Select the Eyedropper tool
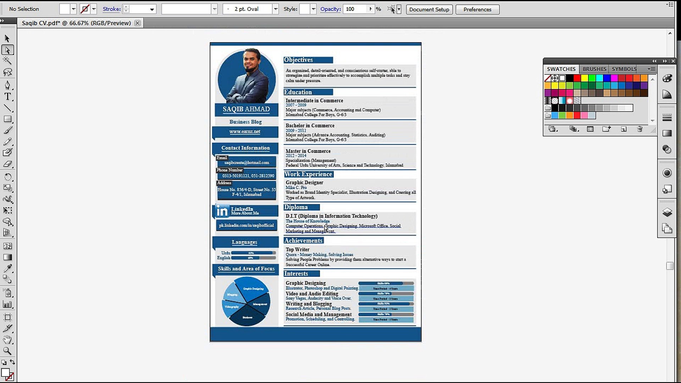This screenshot has width=681, height=383. (x=7, y=268)
